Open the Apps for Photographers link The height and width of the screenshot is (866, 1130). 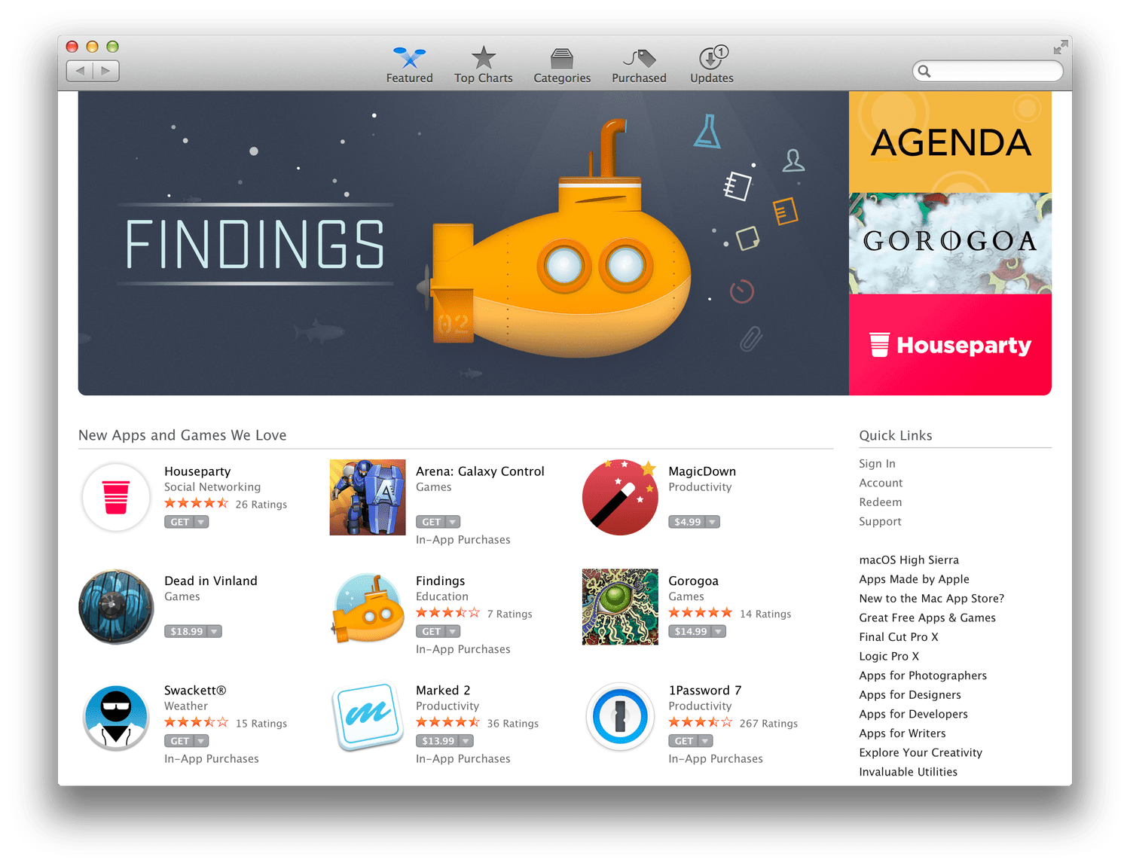click(923, 675)
